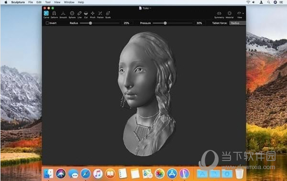Open the Apple menu
The height and width of the screenshot is (181, 287).
click(x=6, y=2)
